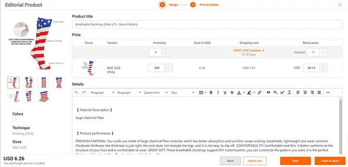Click the retail price field showing 28.14
348x167 pixels.
pyautogui.click(x=311, y=68)
